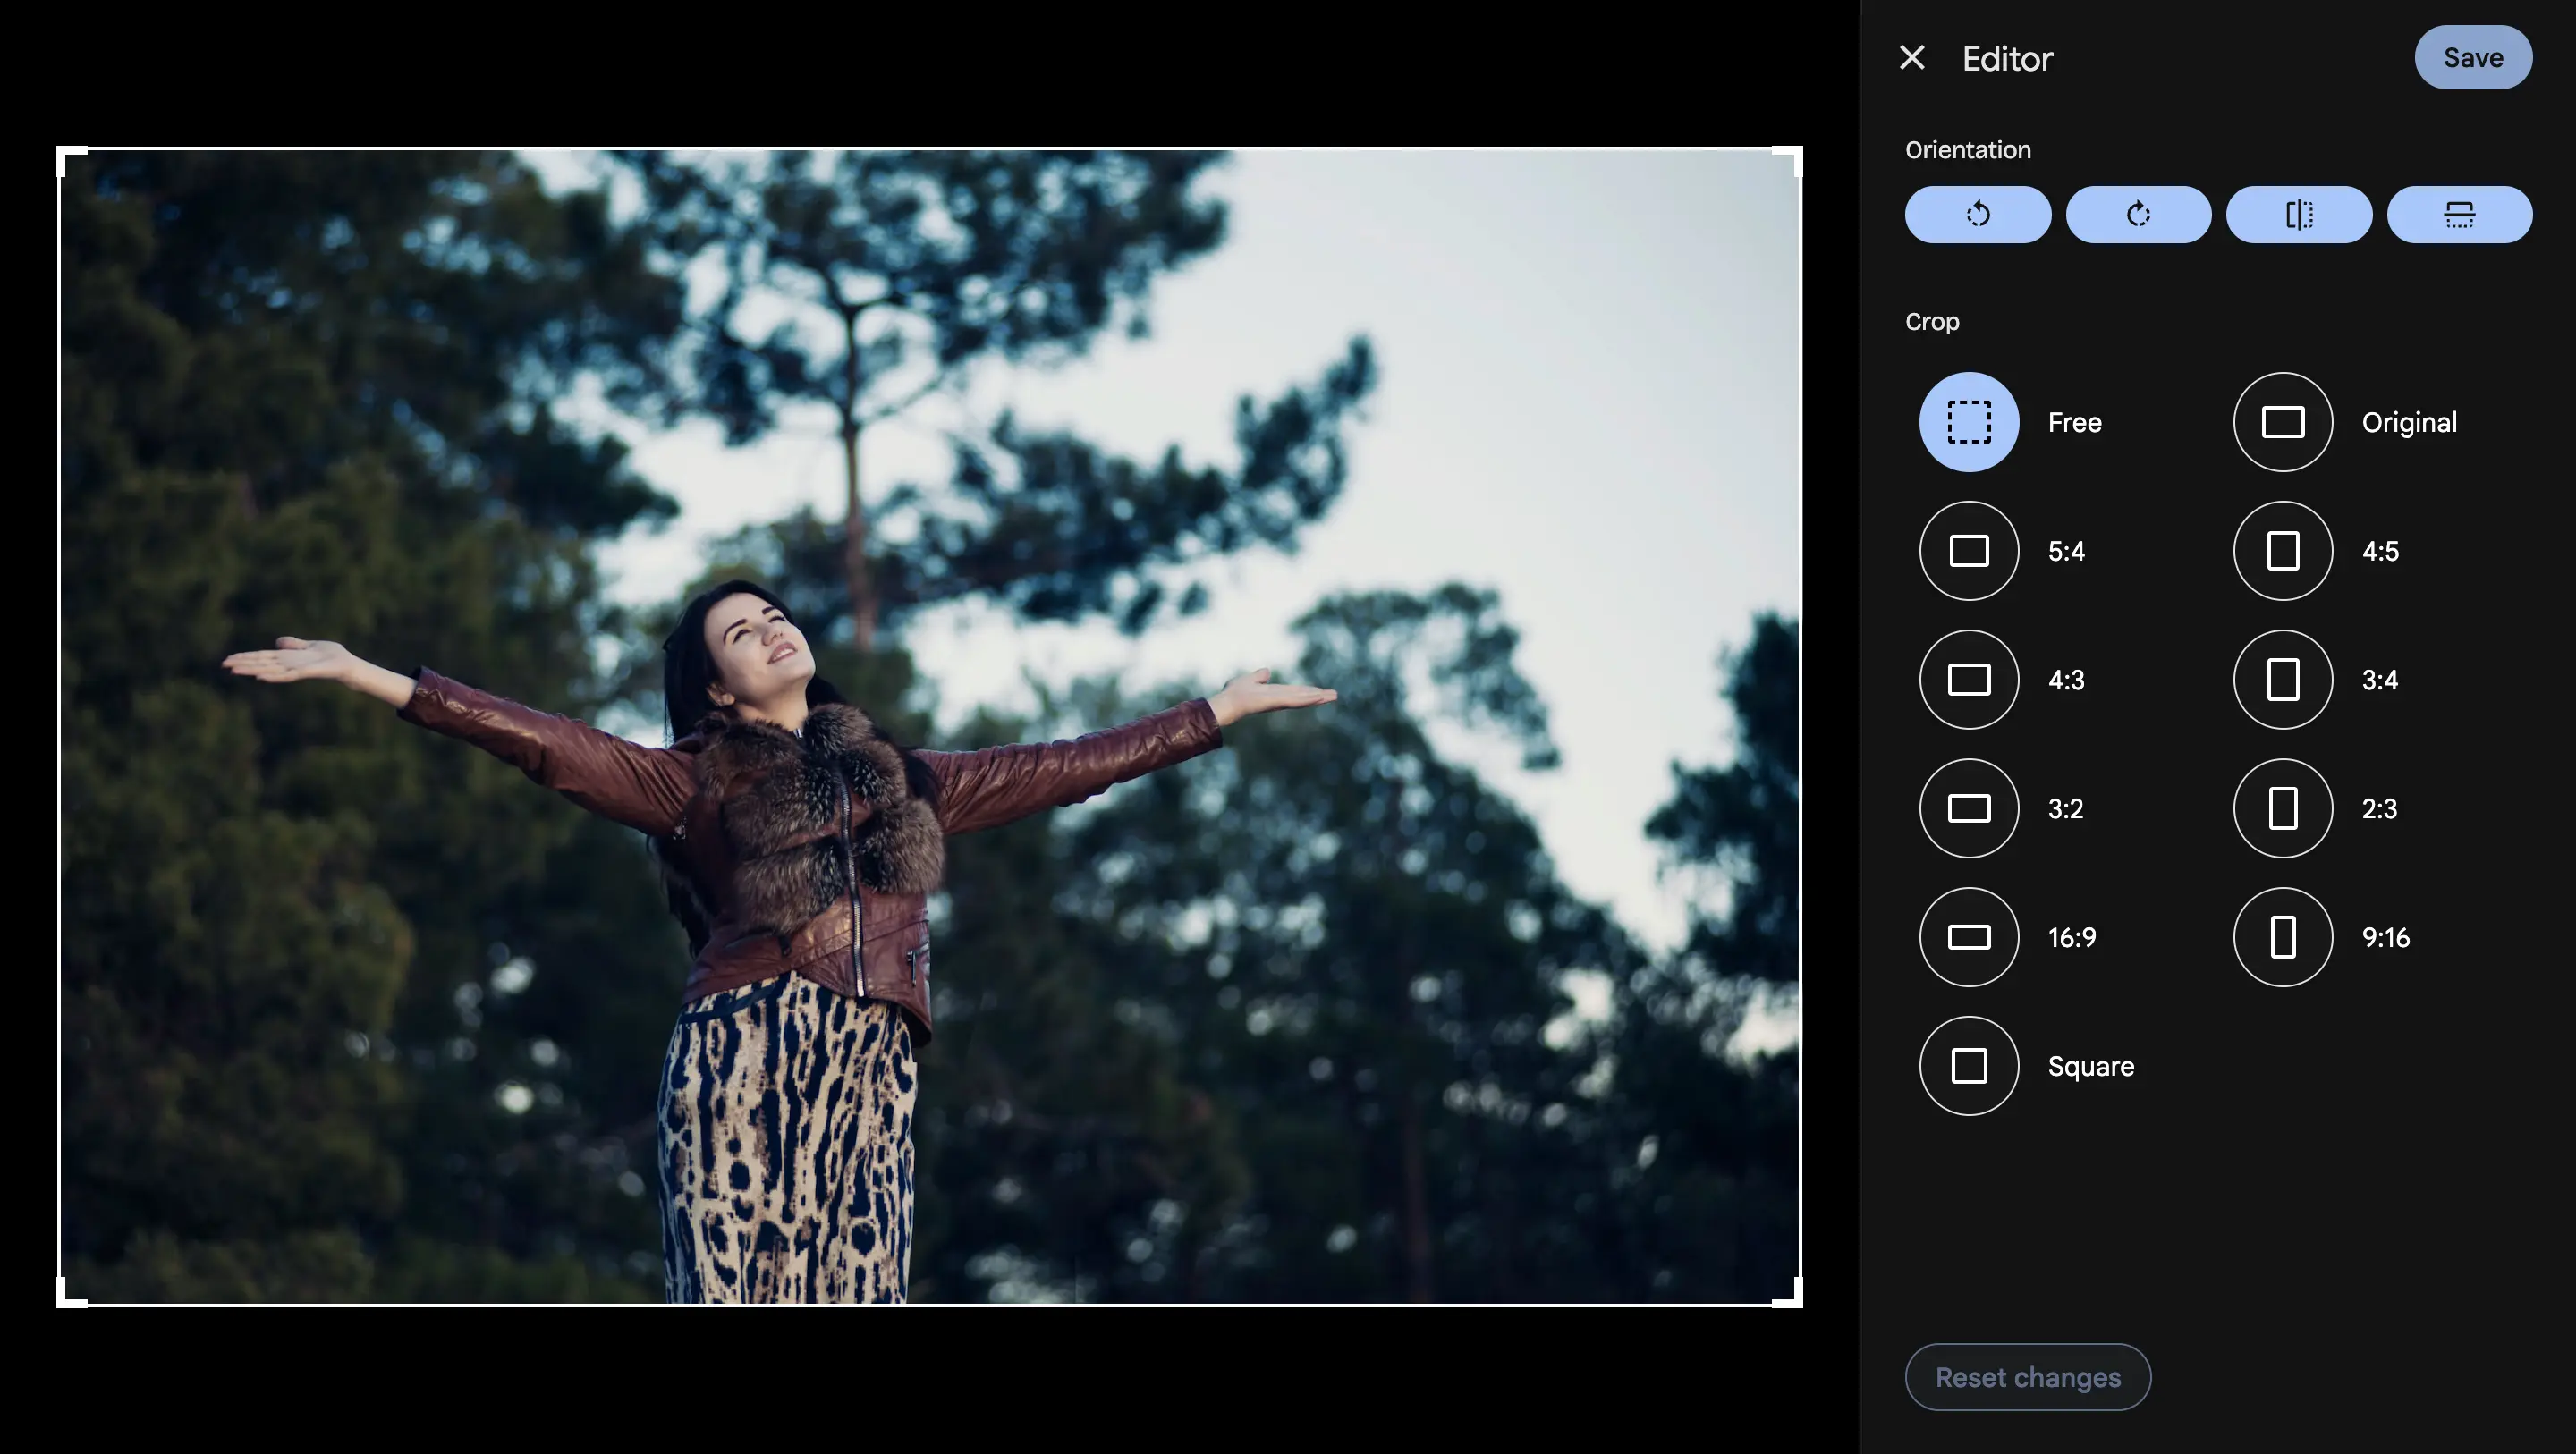The width and height of the screenshot is (2576, 1454).
Task: Flip the image horizontally
Action: pos(2298,214)
